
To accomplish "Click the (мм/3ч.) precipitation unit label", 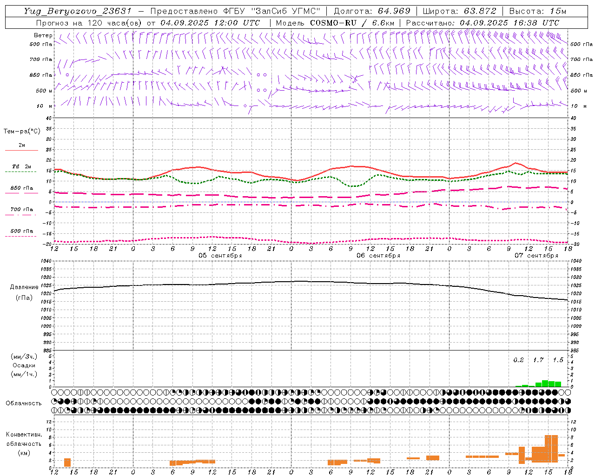I will (x=24, y=357).
